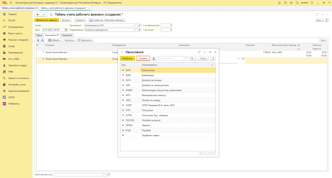Viewport: 332px width, 178px height.
Task: Click Пересчитать button
Action: pyautogui.click(x=85, y=40)
